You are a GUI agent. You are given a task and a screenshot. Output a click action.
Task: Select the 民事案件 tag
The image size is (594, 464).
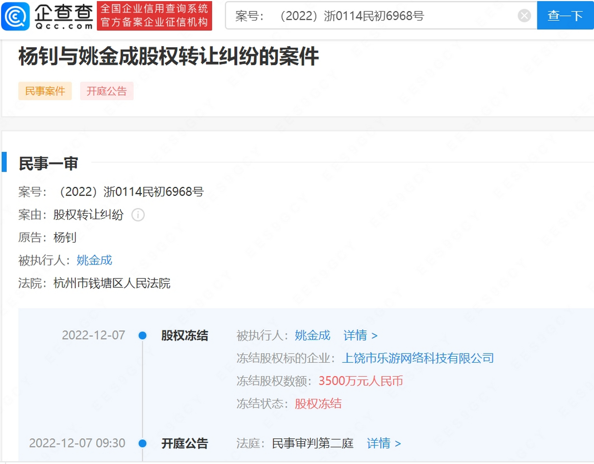point(45,91)
